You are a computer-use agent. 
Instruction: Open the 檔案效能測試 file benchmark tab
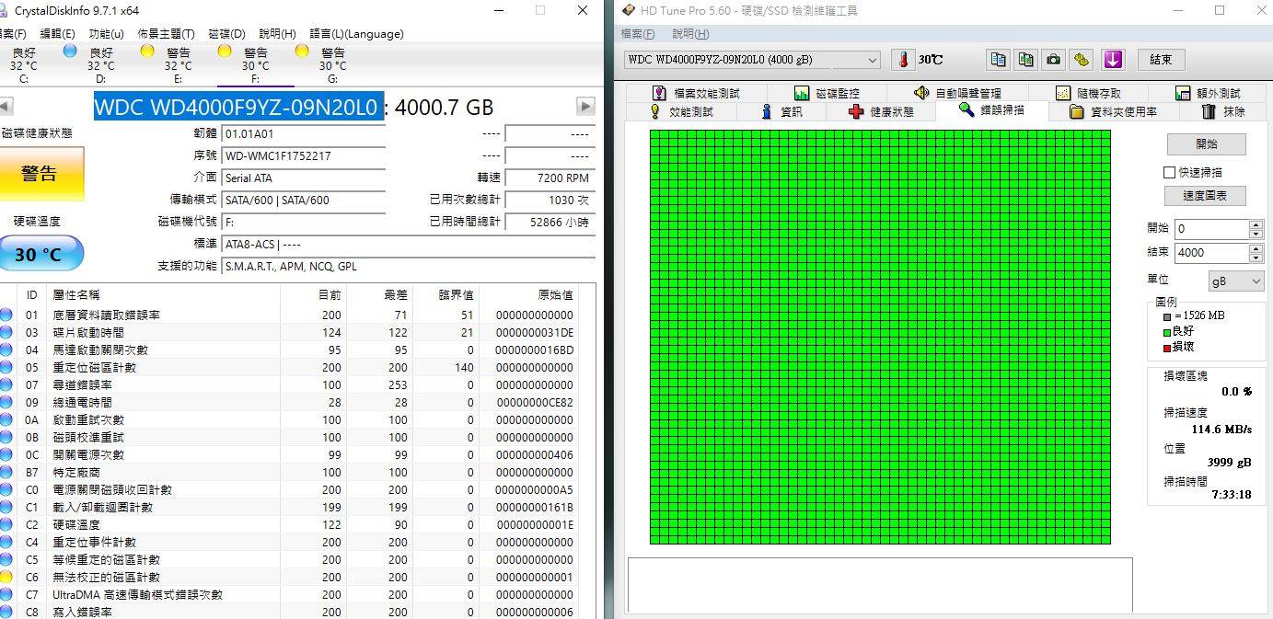point(696,93)
